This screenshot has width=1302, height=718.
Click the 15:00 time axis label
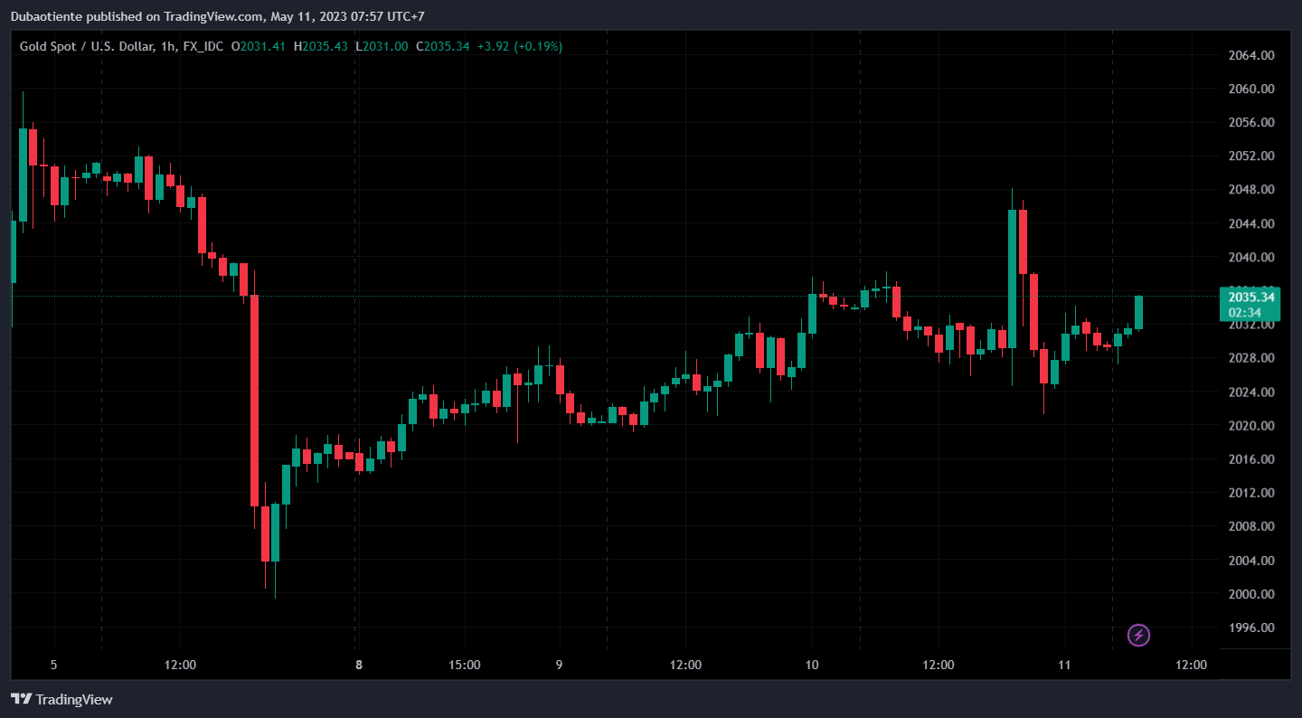click(465, 666)
